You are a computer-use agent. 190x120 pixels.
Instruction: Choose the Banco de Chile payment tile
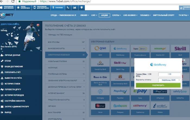coord(100,80)
